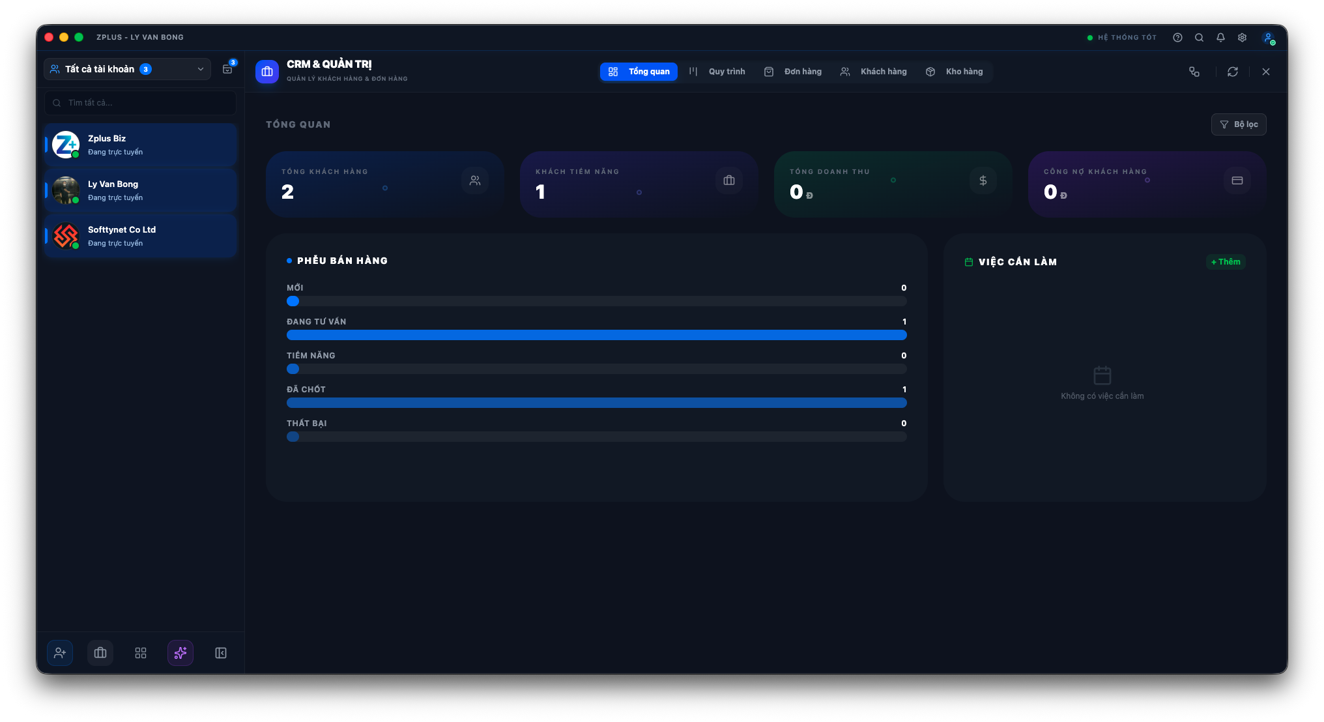Open the task checklist icon with badge 3

(227, 69)
